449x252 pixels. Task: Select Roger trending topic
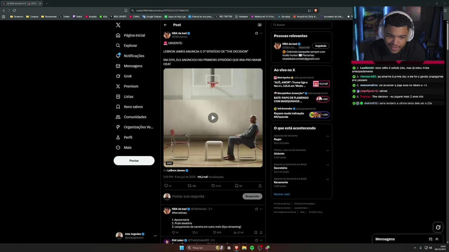pos(277,139)
